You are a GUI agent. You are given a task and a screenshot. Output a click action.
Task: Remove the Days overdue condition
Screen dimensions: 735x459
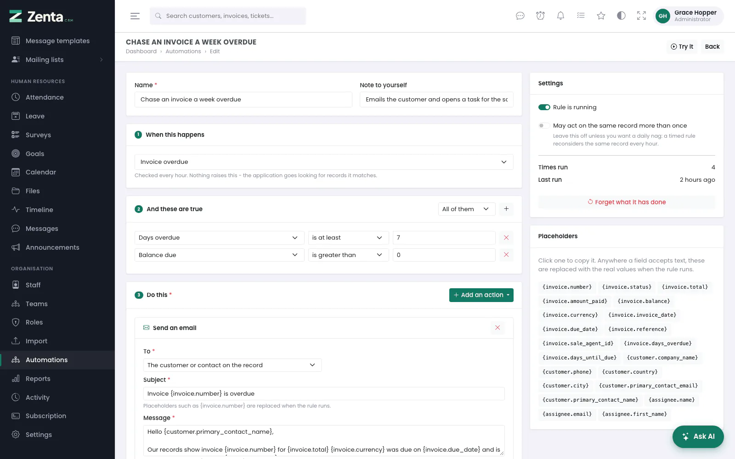pyautogui.click(x=506, y=238)
